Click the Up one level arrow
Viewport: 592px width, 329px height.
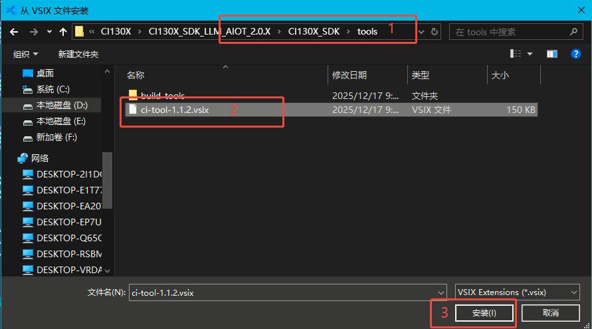(63, 31)
